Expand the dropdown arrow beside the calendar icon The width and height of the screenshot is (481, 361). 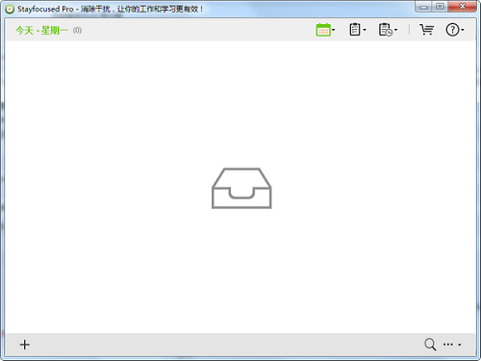click(x=334, y=30)
